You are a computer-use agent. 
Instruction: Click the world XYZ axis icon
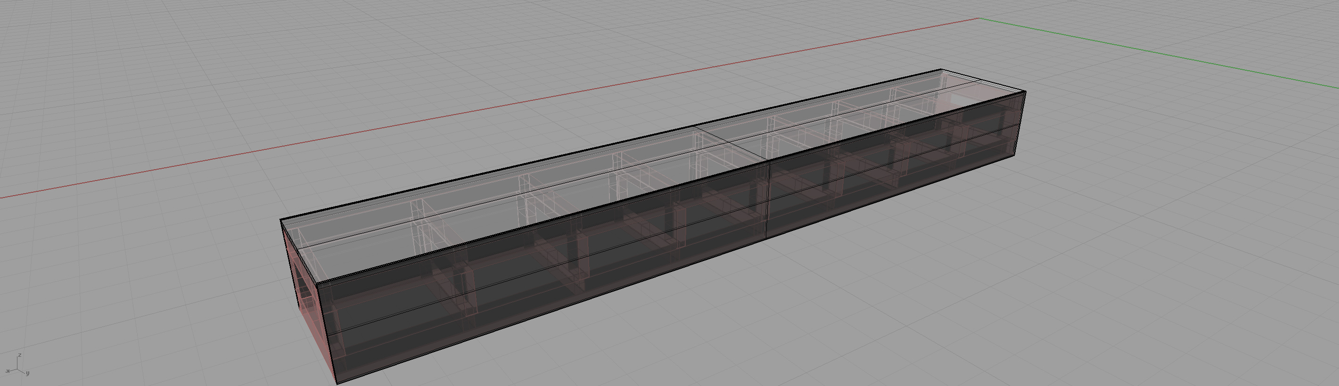17,366
